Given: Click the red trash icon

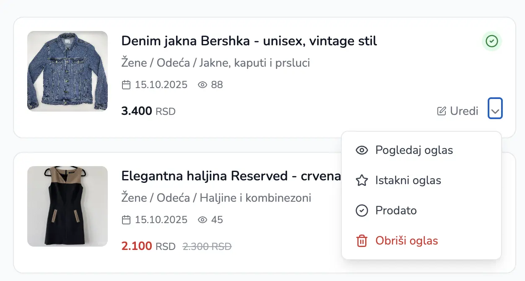Looking at the screenshot, I should pos(361,241).
